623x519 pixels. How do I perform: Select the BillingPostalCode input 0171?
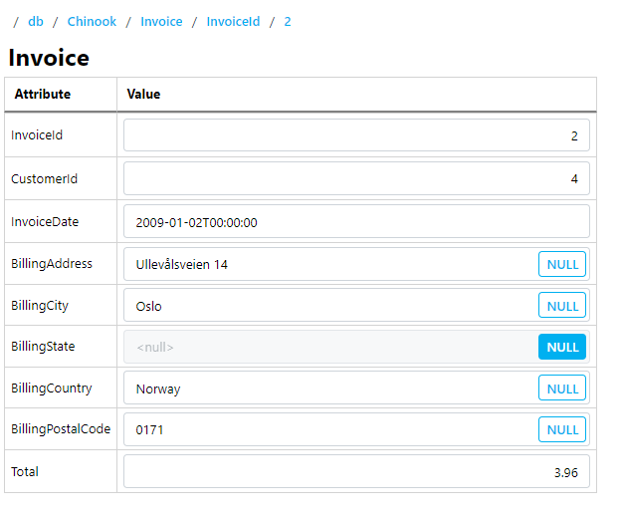coord(331,429)
